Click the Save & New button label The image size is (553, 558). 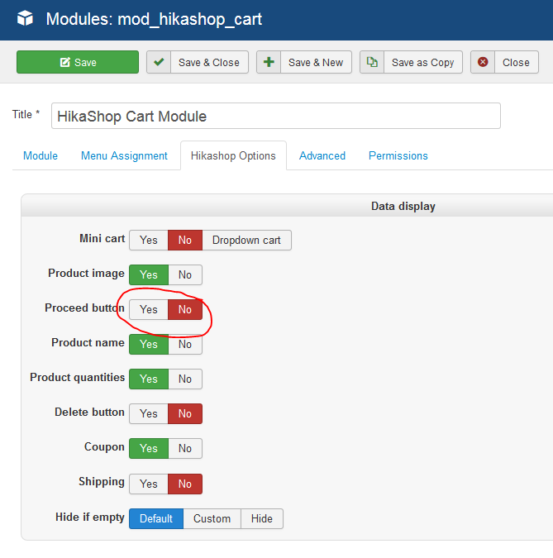click(316, 62)
